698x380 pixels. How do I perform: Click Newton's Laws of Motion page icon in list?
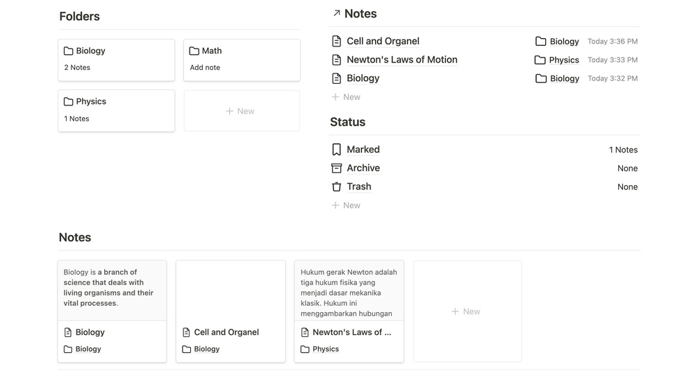(337, 60)
